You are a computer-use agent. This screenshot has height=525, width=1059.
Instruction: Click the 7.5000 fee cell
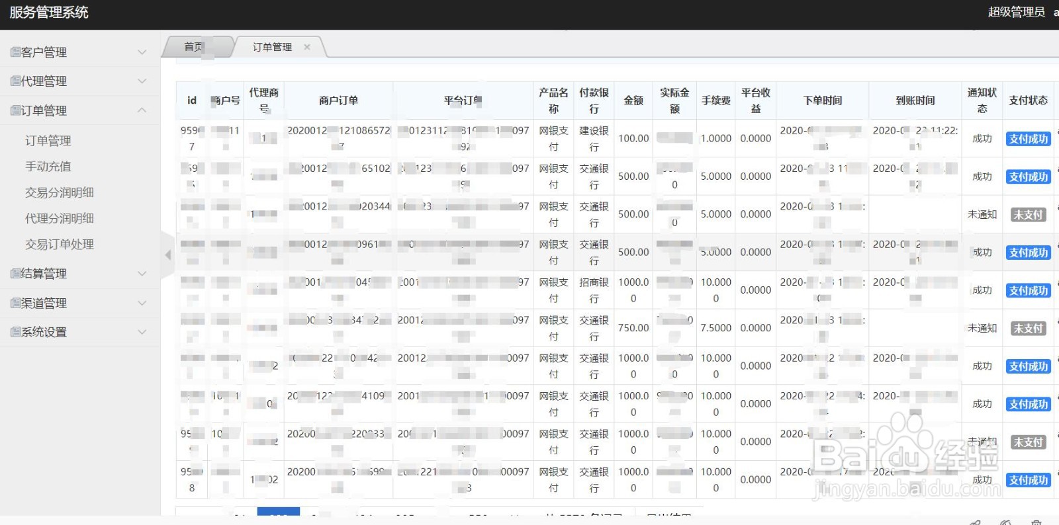(716, 328)
